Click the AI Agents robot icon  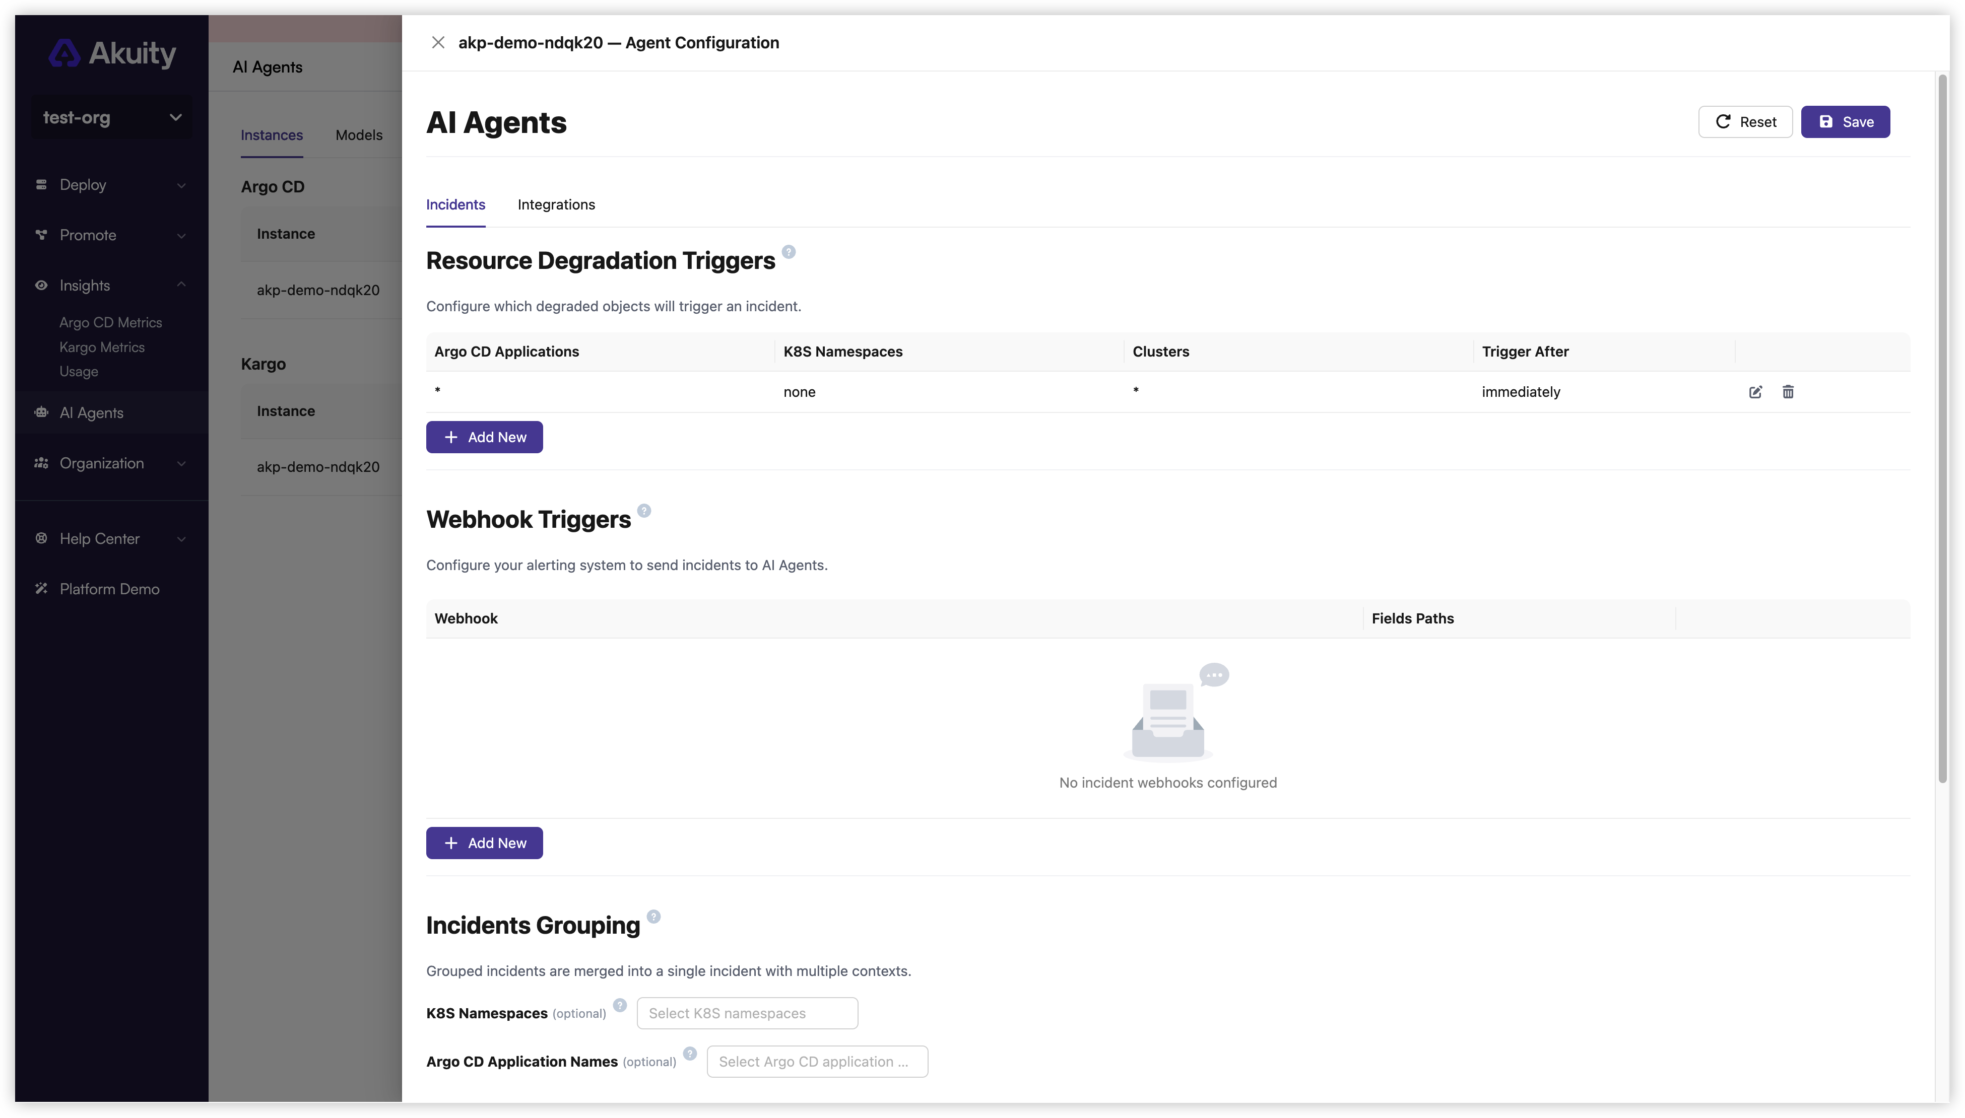pos(41,412)
